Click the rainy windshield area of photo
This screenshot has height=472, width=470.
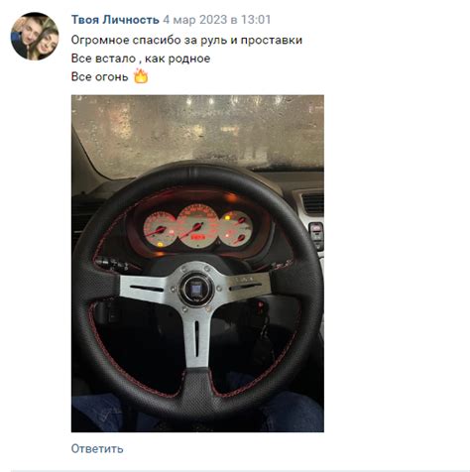[197, 132]
